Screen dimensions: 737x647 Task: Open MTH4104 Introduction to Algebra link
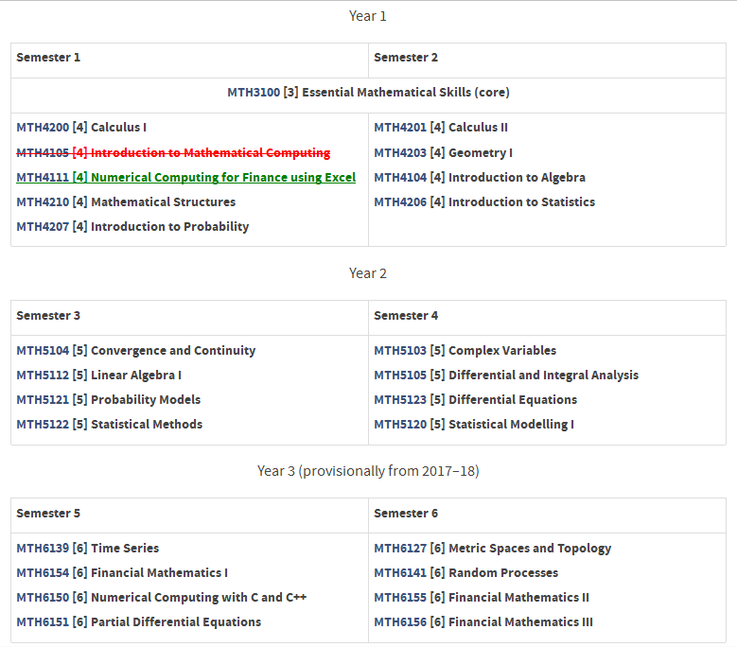click(x=480, y=178)
